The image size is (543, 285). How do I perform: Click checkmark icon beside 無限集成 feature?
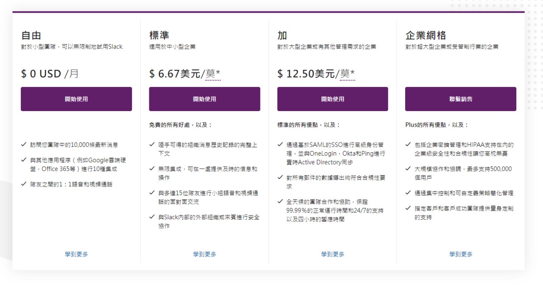(152, 169)
